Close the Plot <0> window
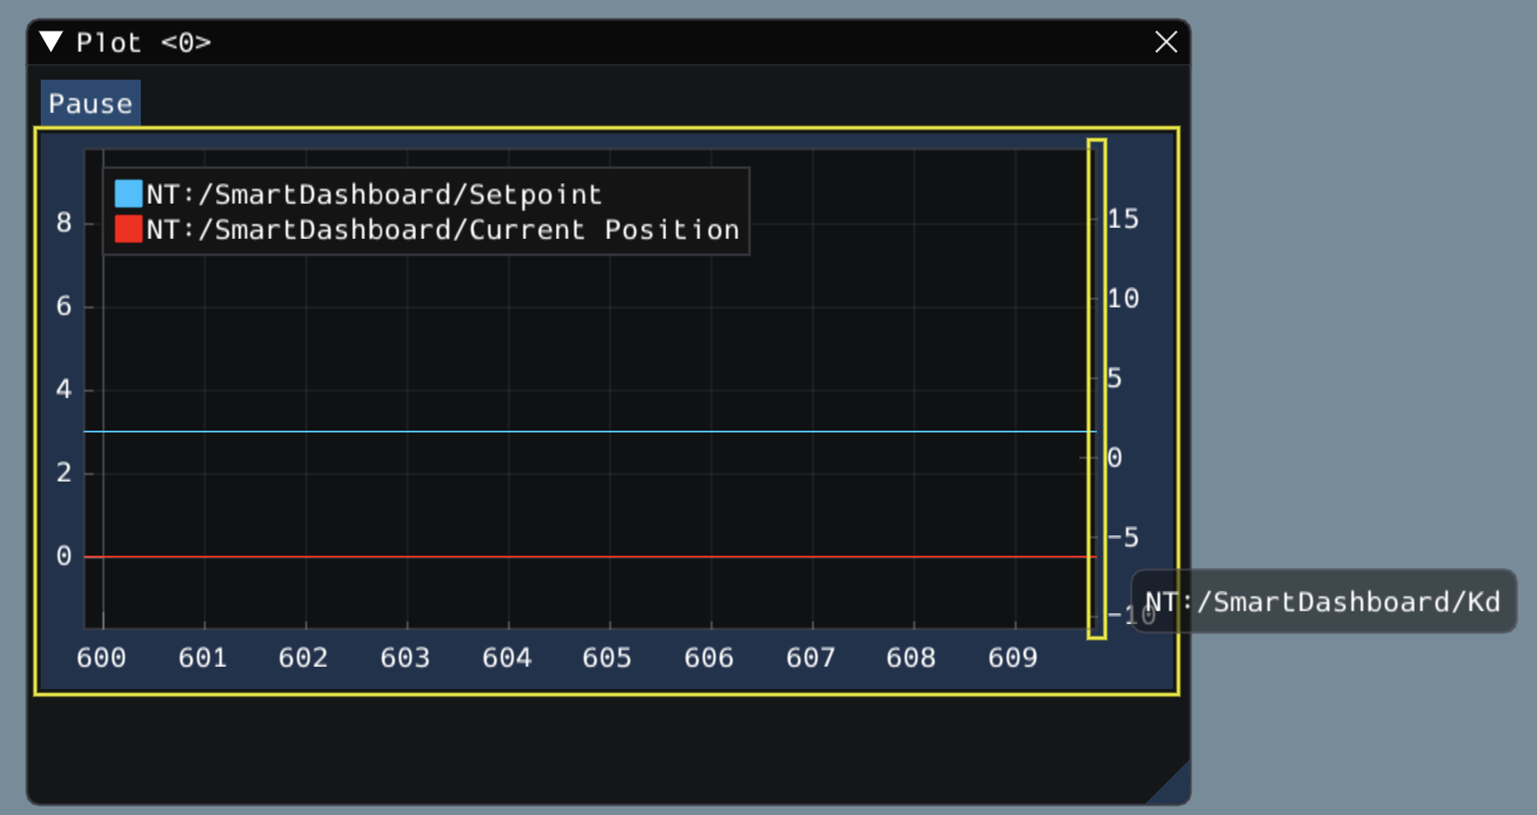 click(x=1165, y=42)
